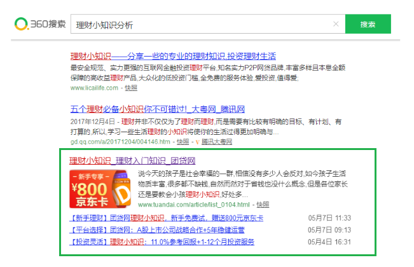Screen dimensions: 414x267
Task: Click the timestamp 05月4日 16:31
Action: (329, 242)
